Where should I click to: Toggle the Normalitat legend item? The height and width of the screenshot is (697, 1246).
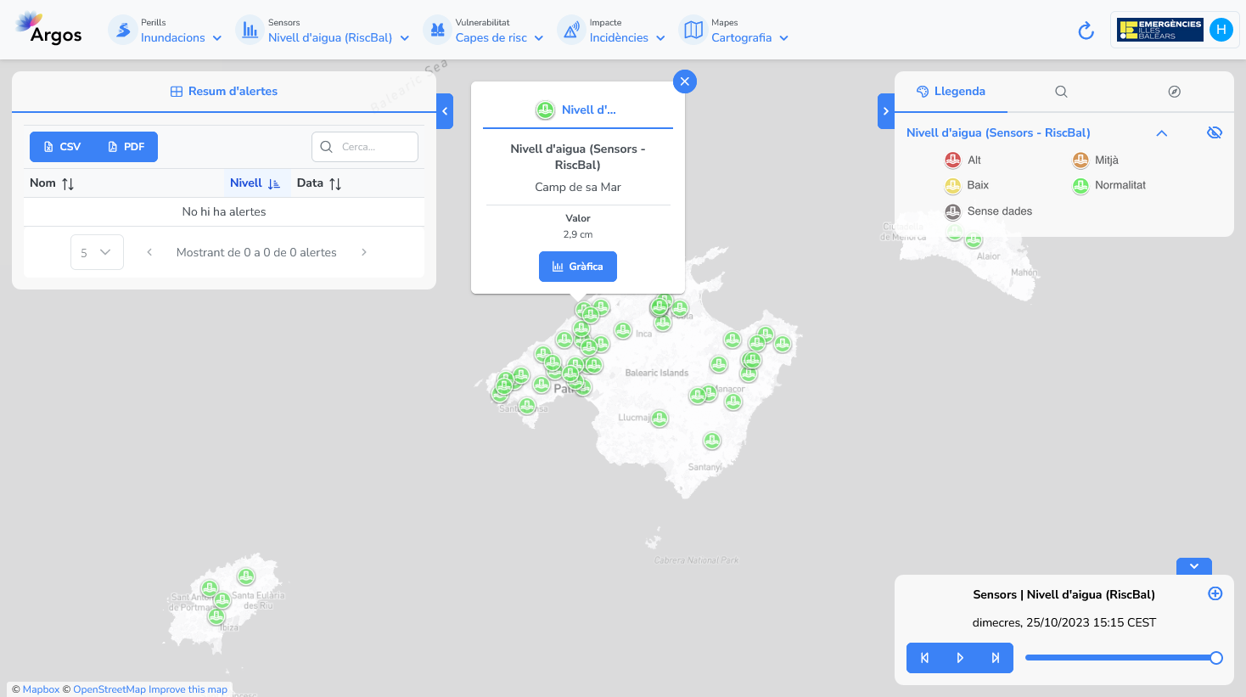[x=1108, y=185]
